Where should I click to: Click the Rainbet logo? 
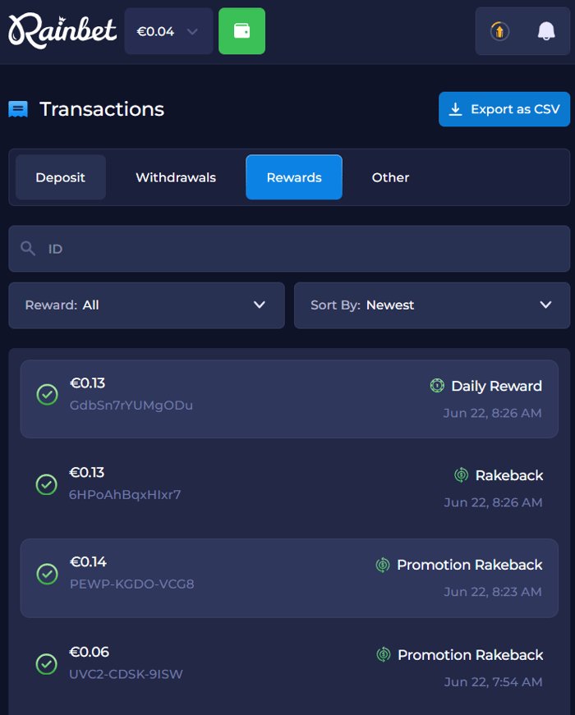click(62, 31)
